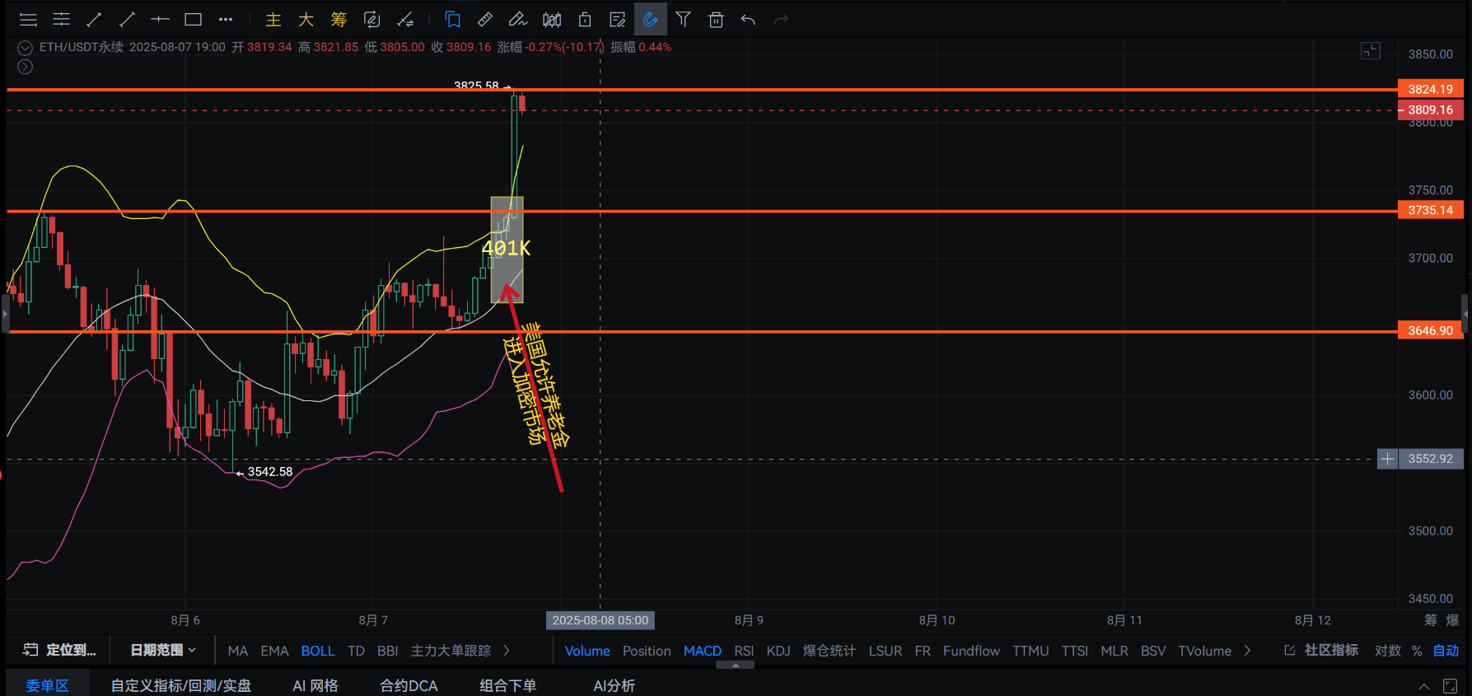Open the chart settings sliders icon
This screenshot has width=1472, height=696.
pos(61,19)
